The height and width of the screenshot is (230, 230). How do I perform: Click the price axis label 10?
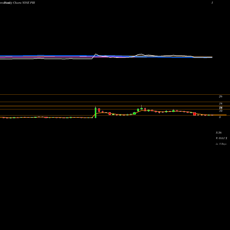221,111
